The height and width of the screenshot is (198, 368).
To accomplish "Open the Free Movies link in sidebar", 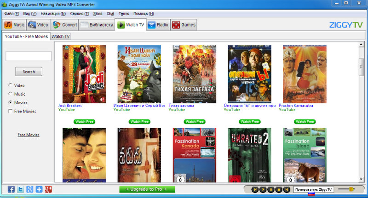I will click(29, 135).
